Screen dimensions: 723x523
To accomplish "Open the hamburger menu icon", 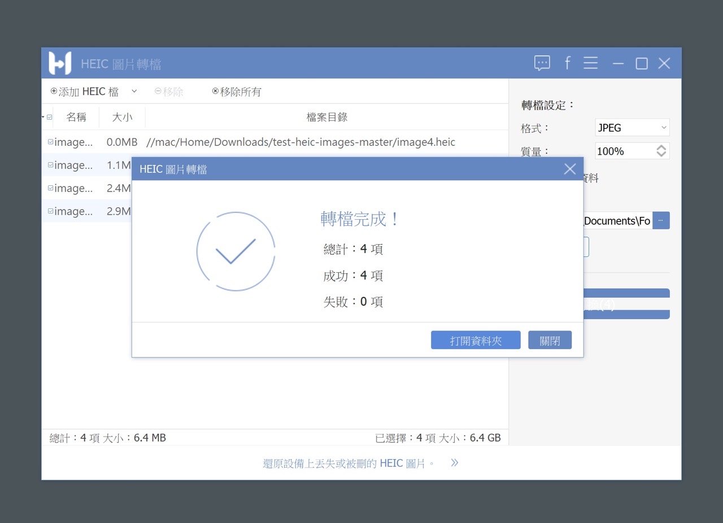I will [x=591, y=63].
